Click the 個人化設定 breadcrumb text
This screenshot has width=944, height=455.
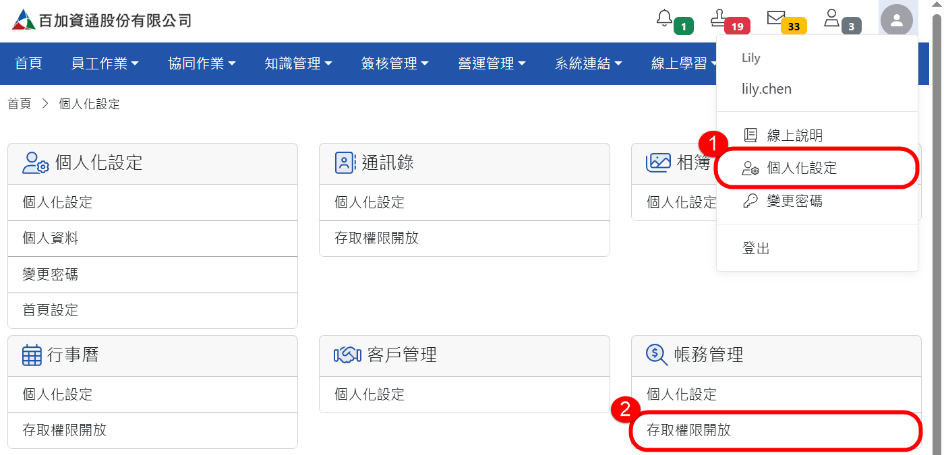(90, 104)
